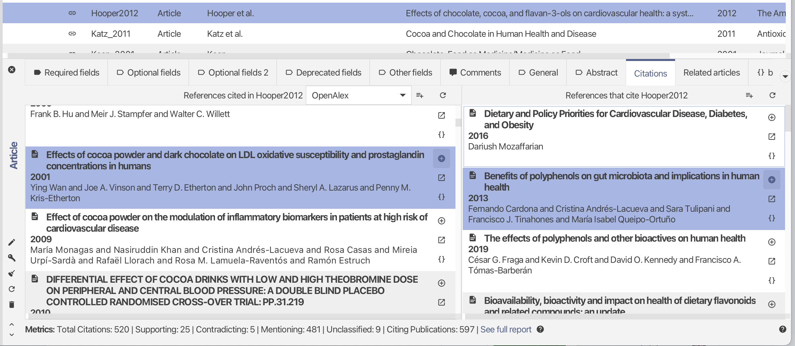Image resolution: width=795 pixels, height=346 pixels.
Task: Close the entry editor panel
Action: pyautogui.click(x=12, y=70)
